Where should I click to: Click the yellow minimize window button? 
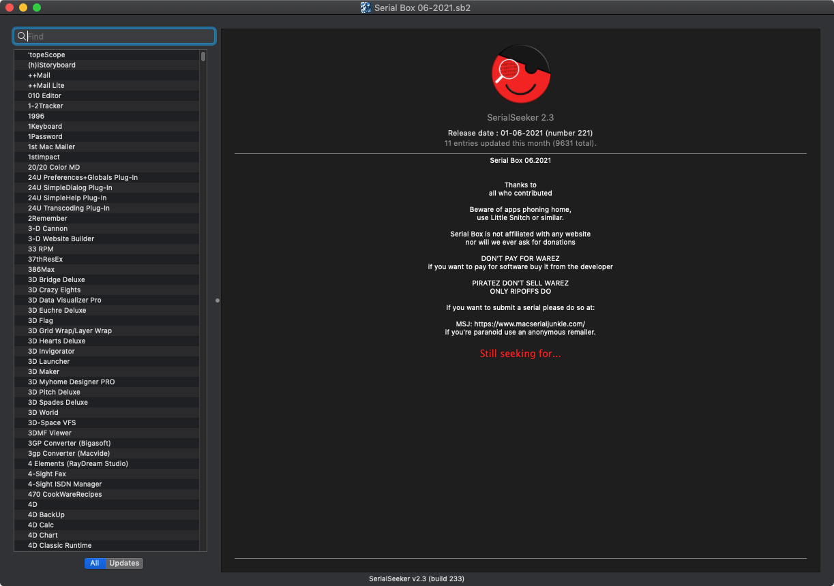pyautogui.click(x=23, y=7)
